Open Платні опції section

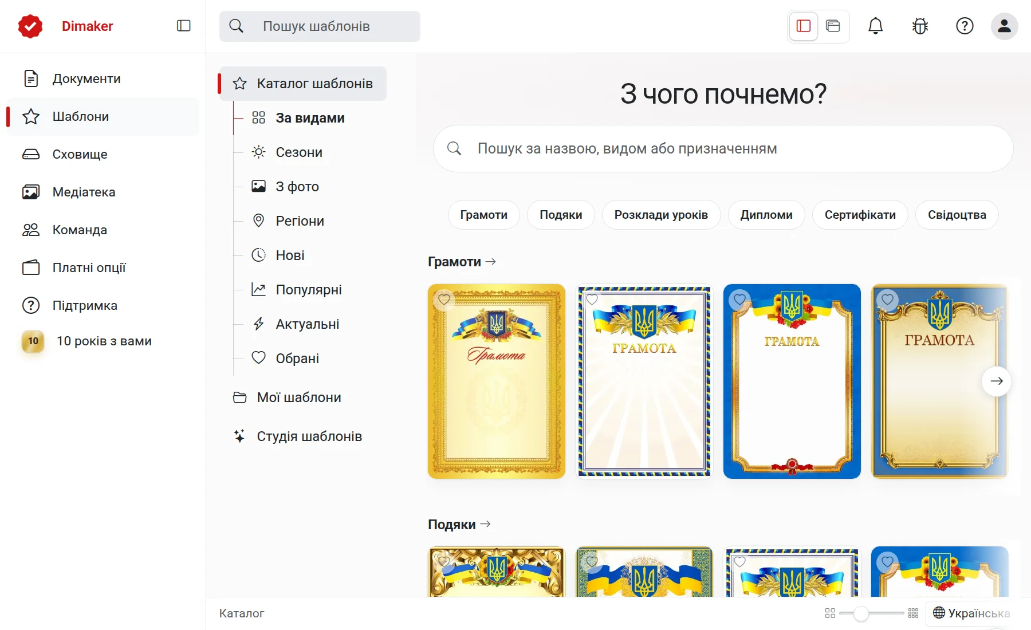103,267
